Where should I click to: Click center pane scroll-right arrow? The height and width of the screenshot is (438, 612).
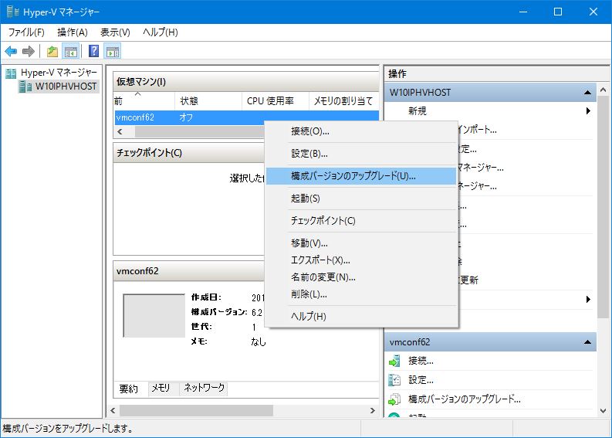[x=372, y=411]
